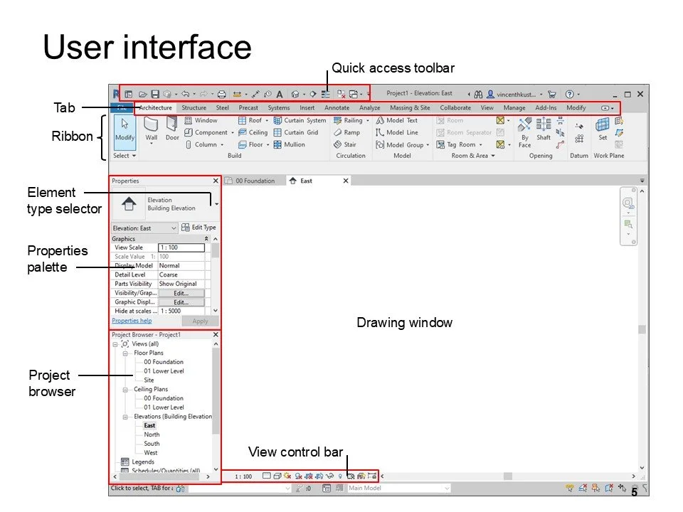Viewport: 683px width, 512px height.
Task: Open the Elevation: East instance dropdown
Action: [x=144, y=228]
